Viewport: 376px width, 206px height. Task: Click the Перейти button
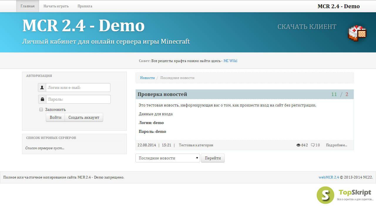[x=213, y=158]
